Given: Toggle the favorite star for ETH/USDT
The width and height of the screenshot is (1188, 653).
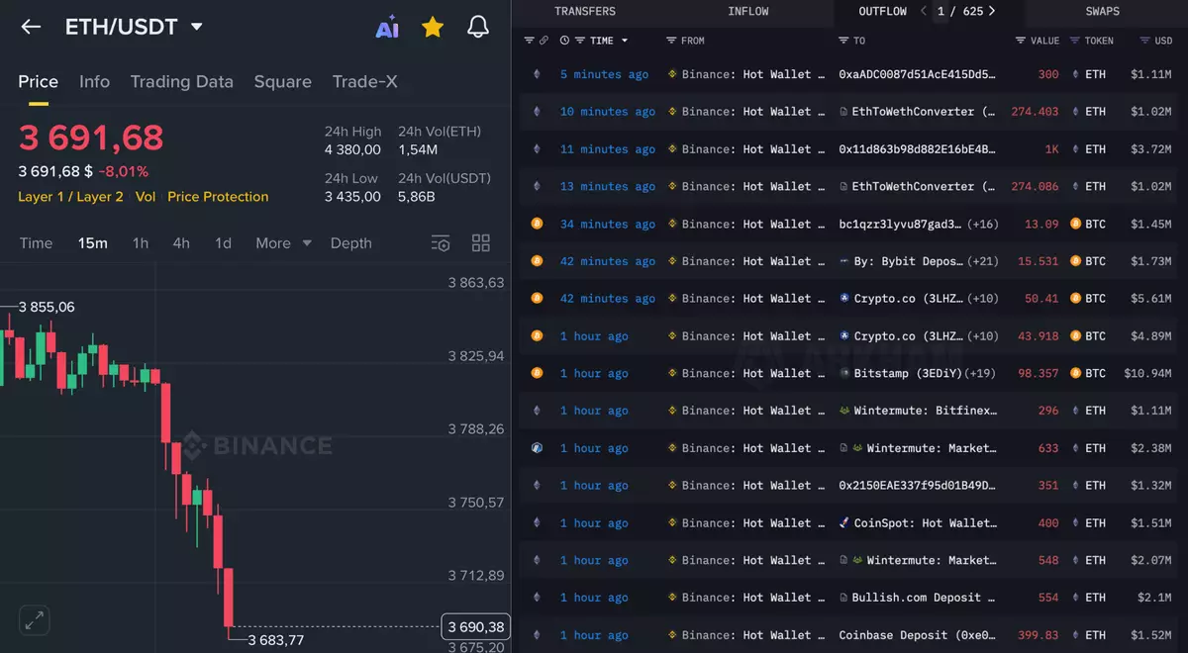Looking at the screenshot, I should (433, 28).
